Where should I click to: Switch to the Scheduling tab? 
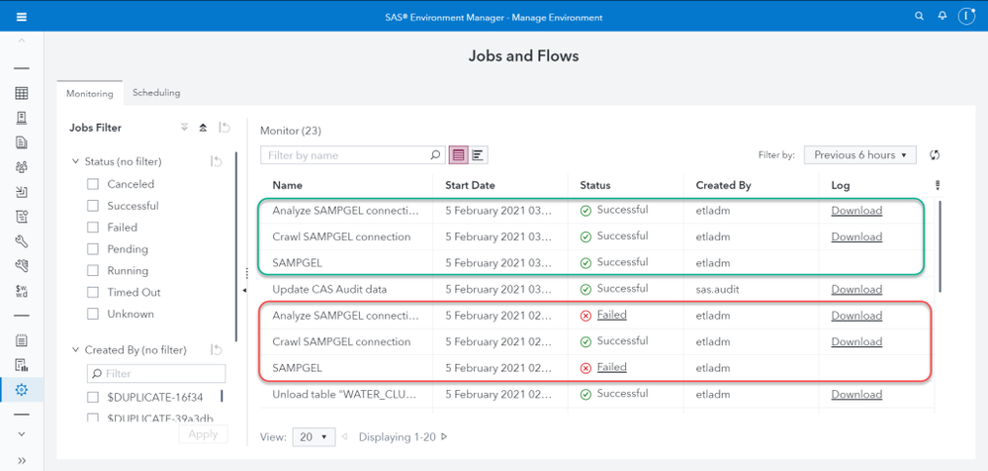156,93
